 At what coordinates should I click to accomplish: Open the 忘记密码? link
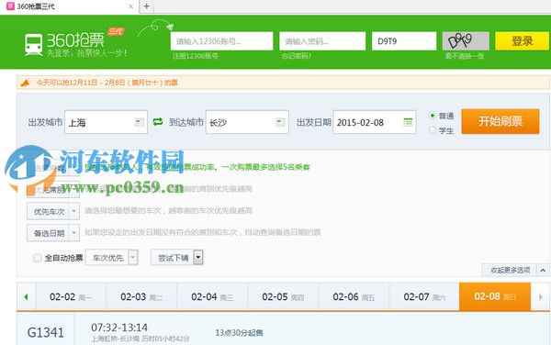[297, 56]
